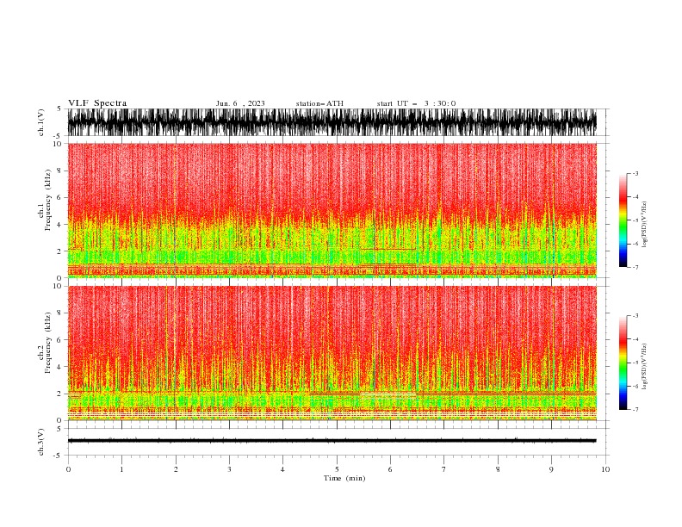Click the log(PSD) label beside ch.1 colorbar

coord(644,225)
